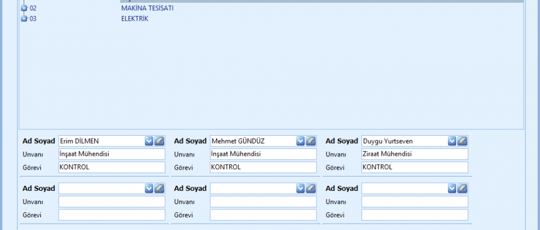Screen dimensions: 540x230
Task: Click the empty lower-right Görevi field
Action: coord(414,215)
